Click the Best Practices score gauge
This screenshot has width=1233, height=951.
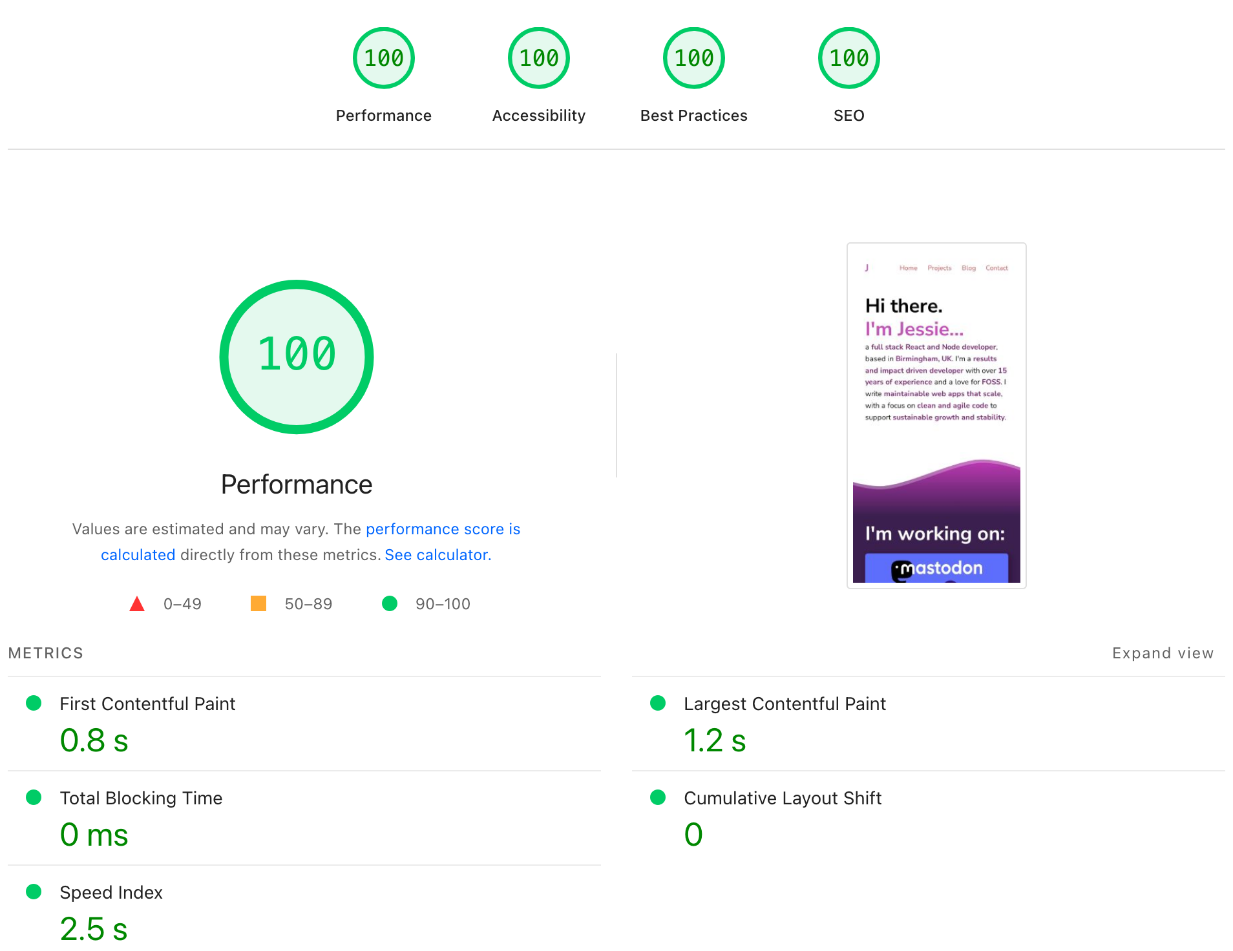[x=693, y=57]
